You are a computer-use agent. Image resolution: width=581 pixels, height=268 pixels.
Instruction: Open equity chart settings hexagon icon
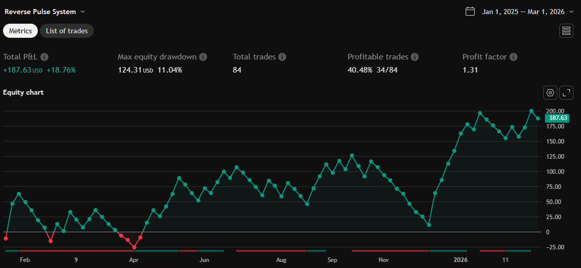tap(550, 93)
